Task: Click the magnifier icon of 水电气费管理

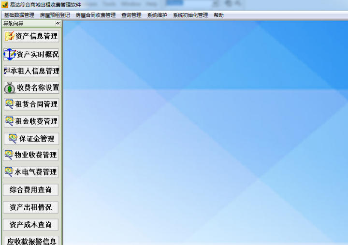Action: [x=8, y=172]
